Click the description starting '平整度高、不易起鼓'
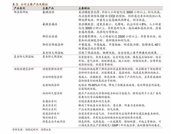 pyautogui.click(x=120, y=46)
